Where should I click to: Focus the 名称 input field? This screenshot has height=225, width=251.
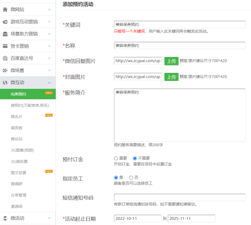(x=179, y=46)
